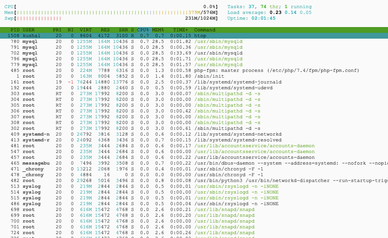Select snapd process with PID 698
The height and width of the screenshot is (238, 388).
pyautogui.click(x=194, y=209)
